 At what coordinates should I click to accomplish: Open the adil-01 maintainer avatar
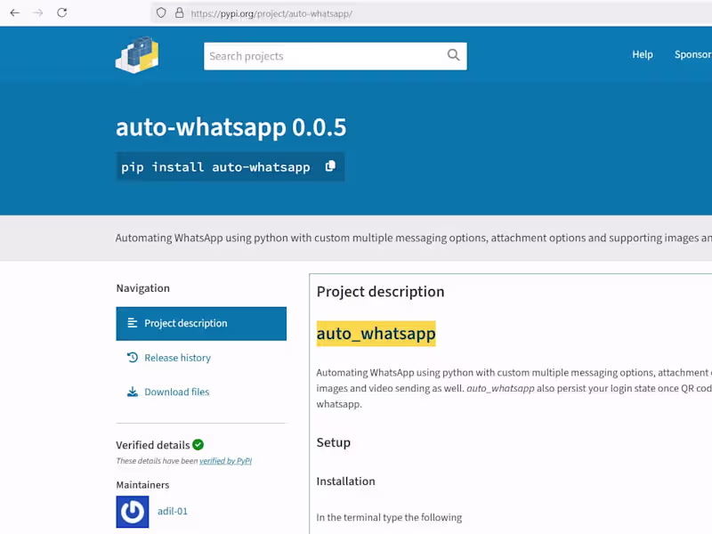pyautogui.click(x=132, y=511)
